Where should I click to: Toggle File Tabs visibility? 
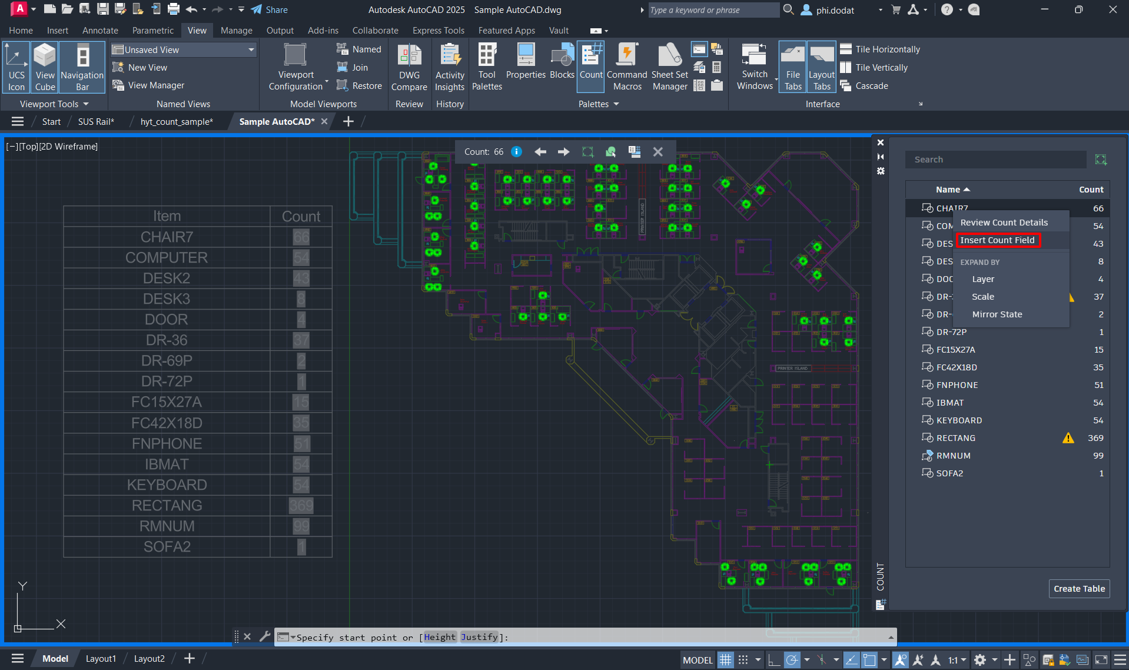click(x=793, y=67)
